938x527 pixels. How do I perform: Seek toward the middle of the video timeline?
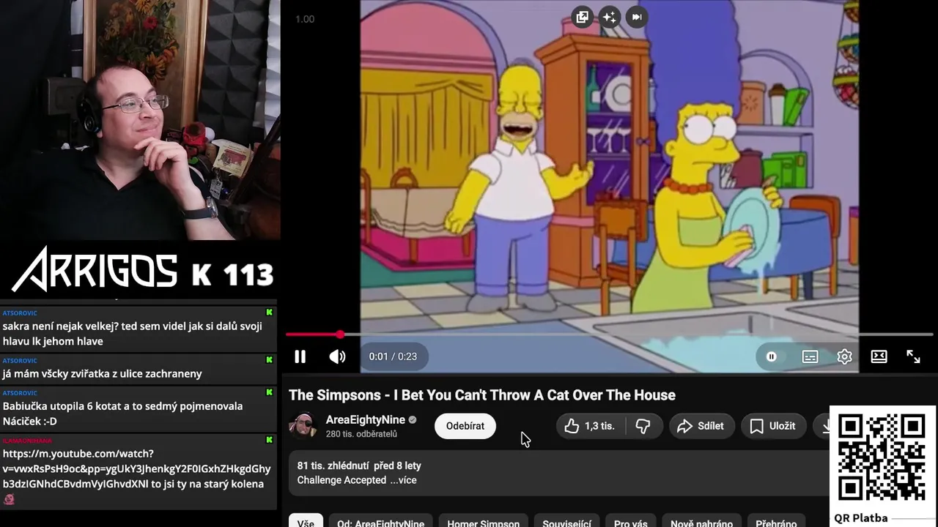click(609, 334)
